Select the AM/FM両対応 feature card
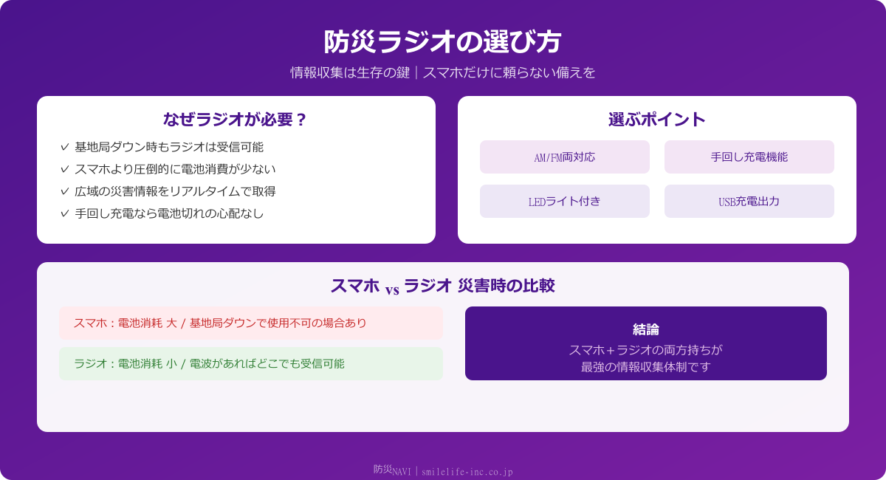 pos(565,157)
